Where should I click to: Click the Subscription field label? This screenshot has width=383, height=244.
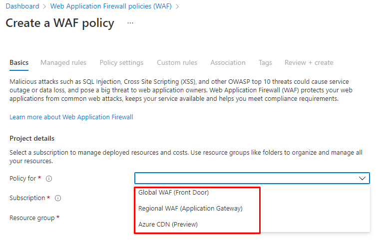(27, 198)
